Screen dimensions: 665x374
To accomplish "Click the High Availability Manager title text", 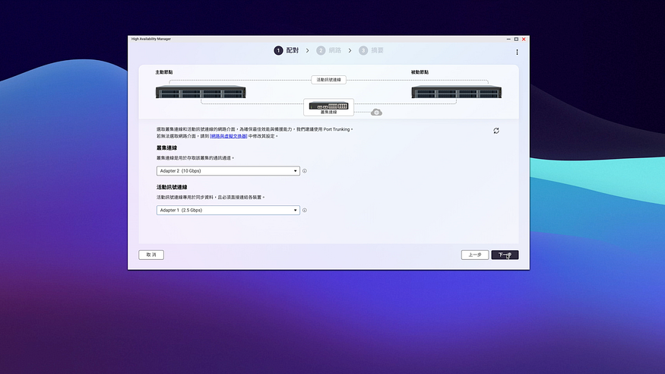I will [151, 39].
